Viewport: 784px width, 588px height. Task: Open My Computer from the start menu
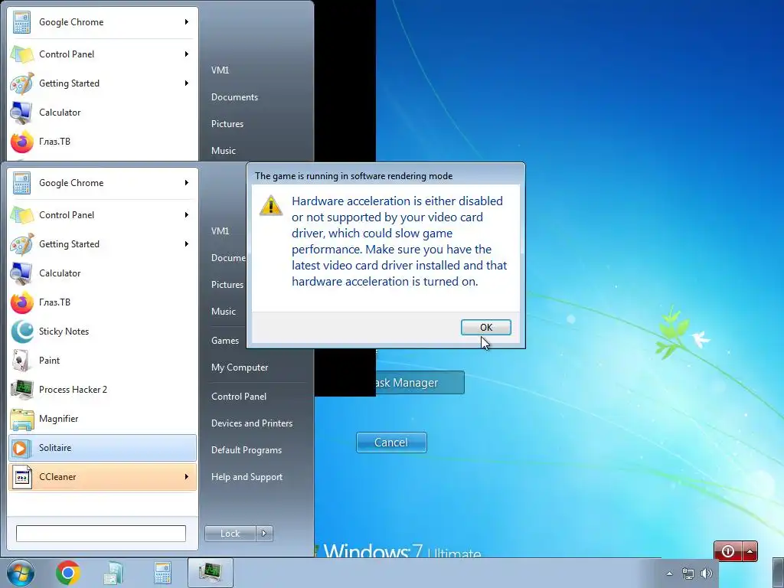(240, 367)
